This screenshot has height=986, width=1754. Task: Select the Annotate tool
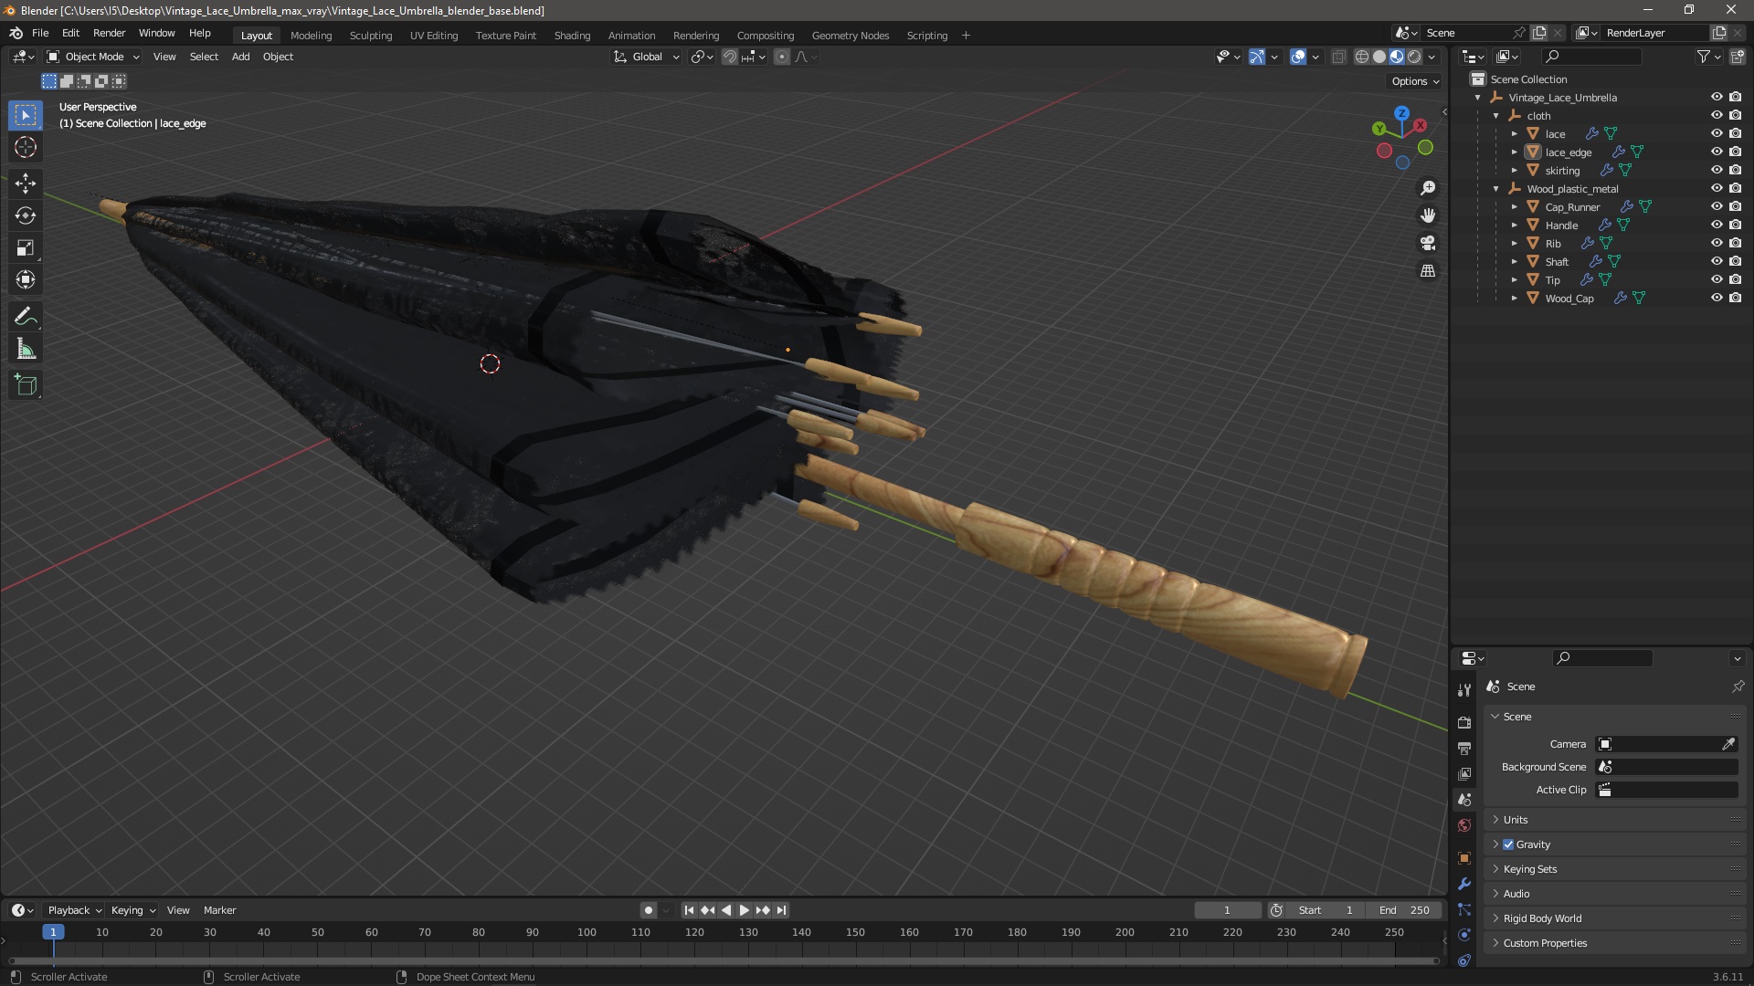tap(26, 317)
